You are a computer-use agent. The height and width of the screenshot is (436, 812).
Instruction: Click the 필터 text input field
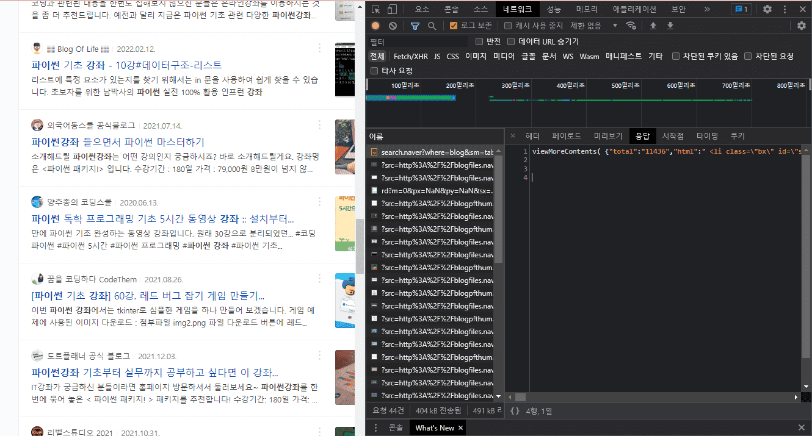418,41
